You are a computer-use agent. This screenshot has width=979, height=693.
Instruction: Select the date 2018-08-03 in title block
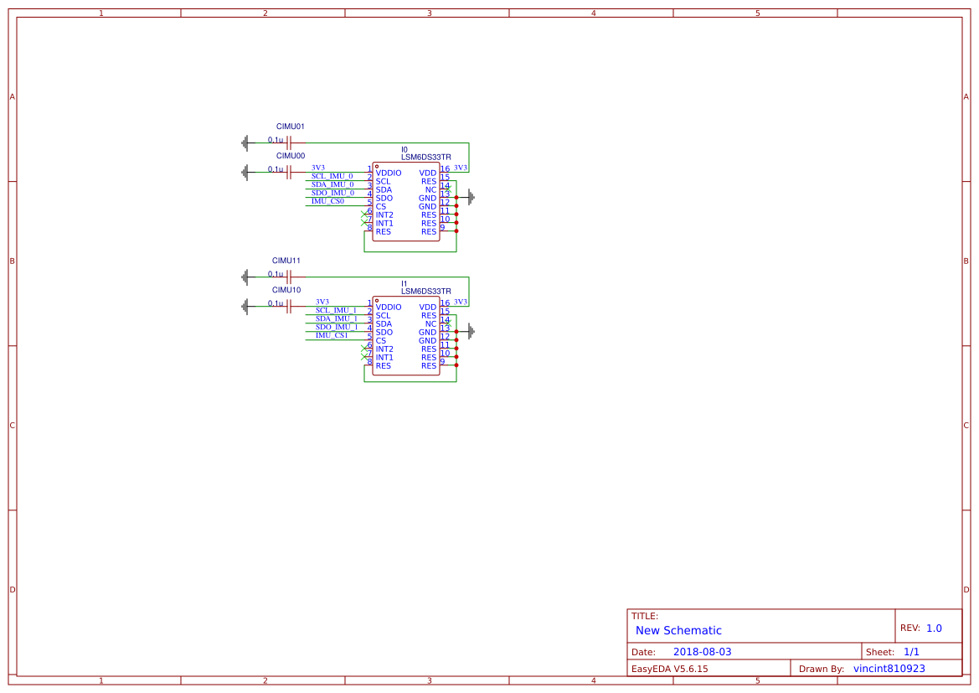[x=702, y=651]
